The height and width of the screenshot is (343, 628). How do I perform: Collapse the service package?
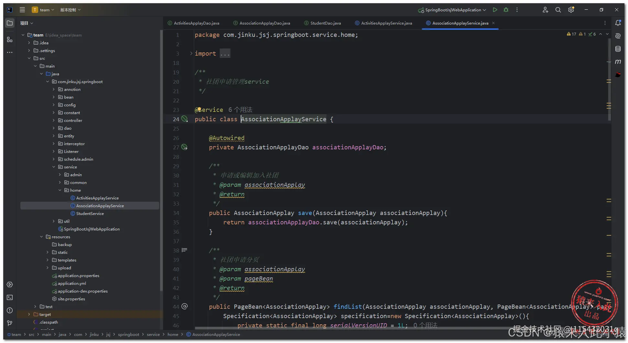coord(54,167)
